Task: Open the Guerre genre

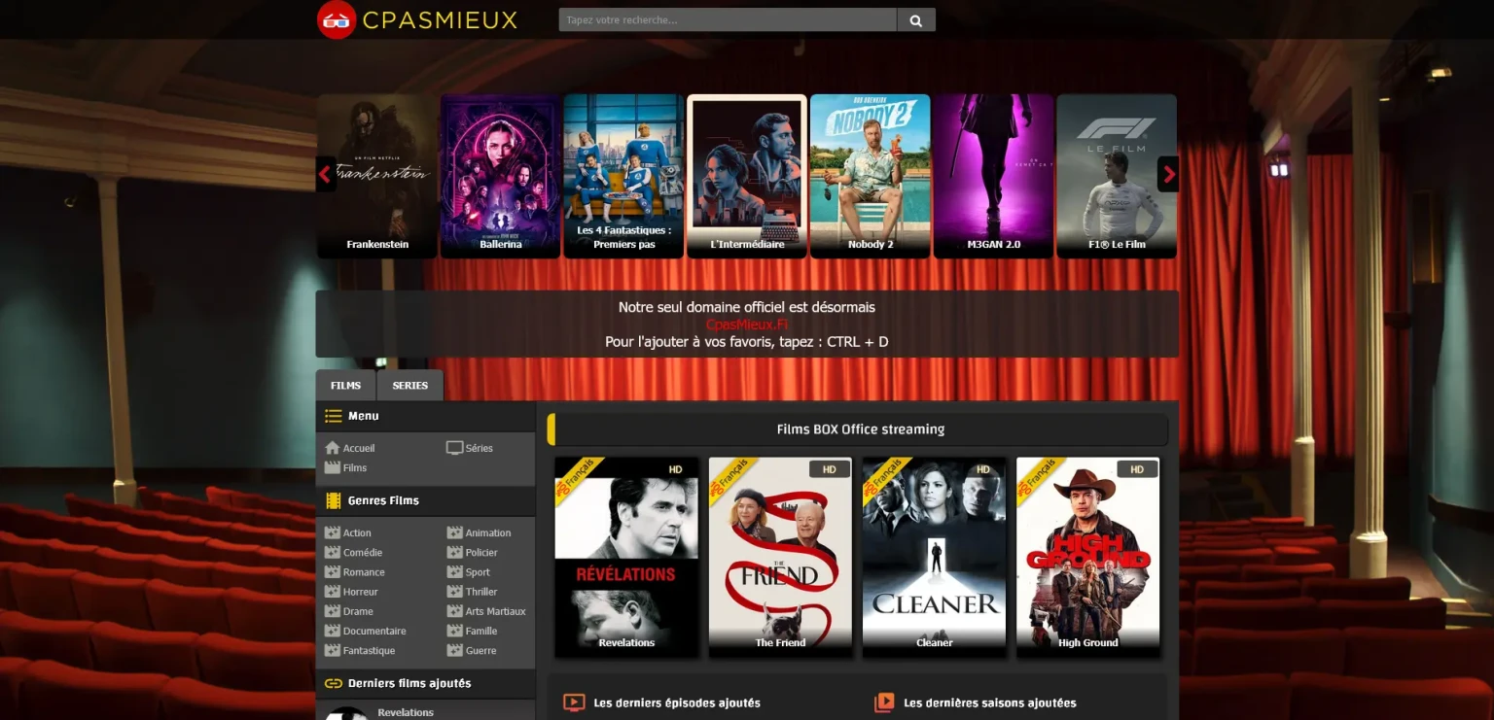Action: pyautogui.click(x=480, y=651)
